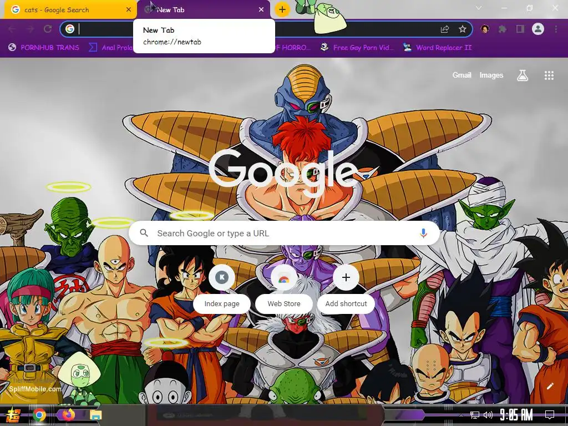Go forward with the forward arrow
Screen dimensions: 568x426
tap(30, 29)
